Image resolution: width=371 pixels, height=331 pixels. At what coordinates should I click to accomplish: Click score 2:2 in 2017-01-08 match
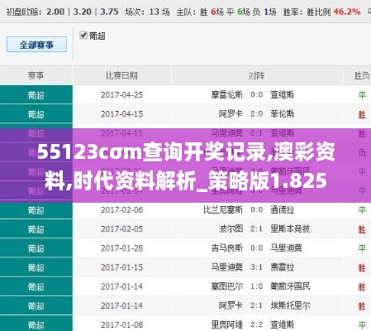[256, 324]
